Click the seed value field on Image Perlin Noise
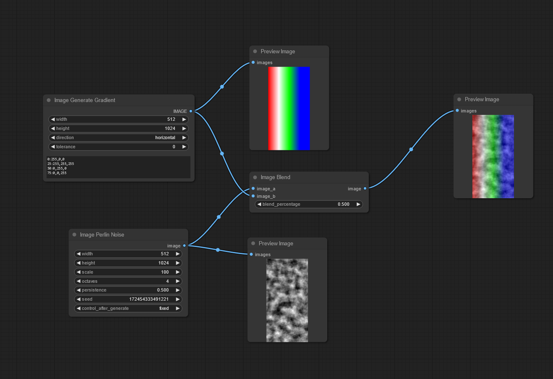The image size is (553, 379). point(150,299)
